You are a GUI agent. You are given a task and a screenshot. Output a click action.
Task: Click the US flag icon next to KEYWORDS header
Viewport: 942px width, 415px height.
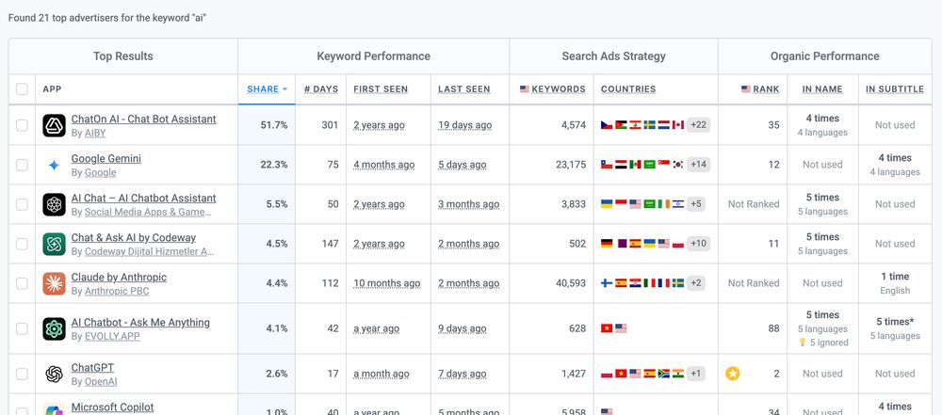[x=525, y=88]
